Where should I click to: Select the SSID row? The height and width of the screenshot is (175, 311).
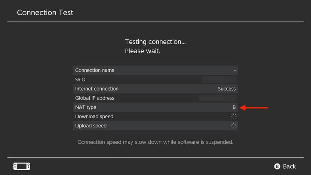pos(155,79)
